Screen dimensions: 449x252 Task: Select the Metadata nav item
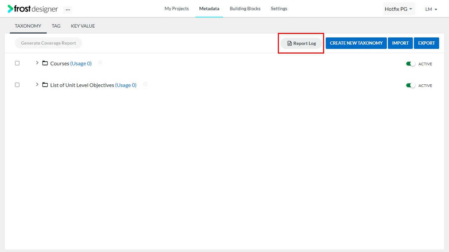pyautogui.click(x=209, y=9)
